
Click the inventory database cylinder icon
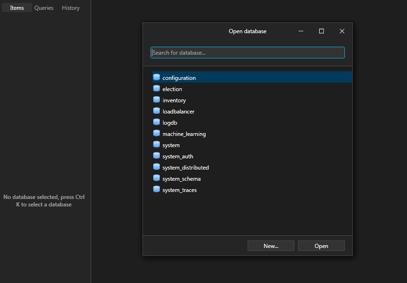click(x=157, y=99)
